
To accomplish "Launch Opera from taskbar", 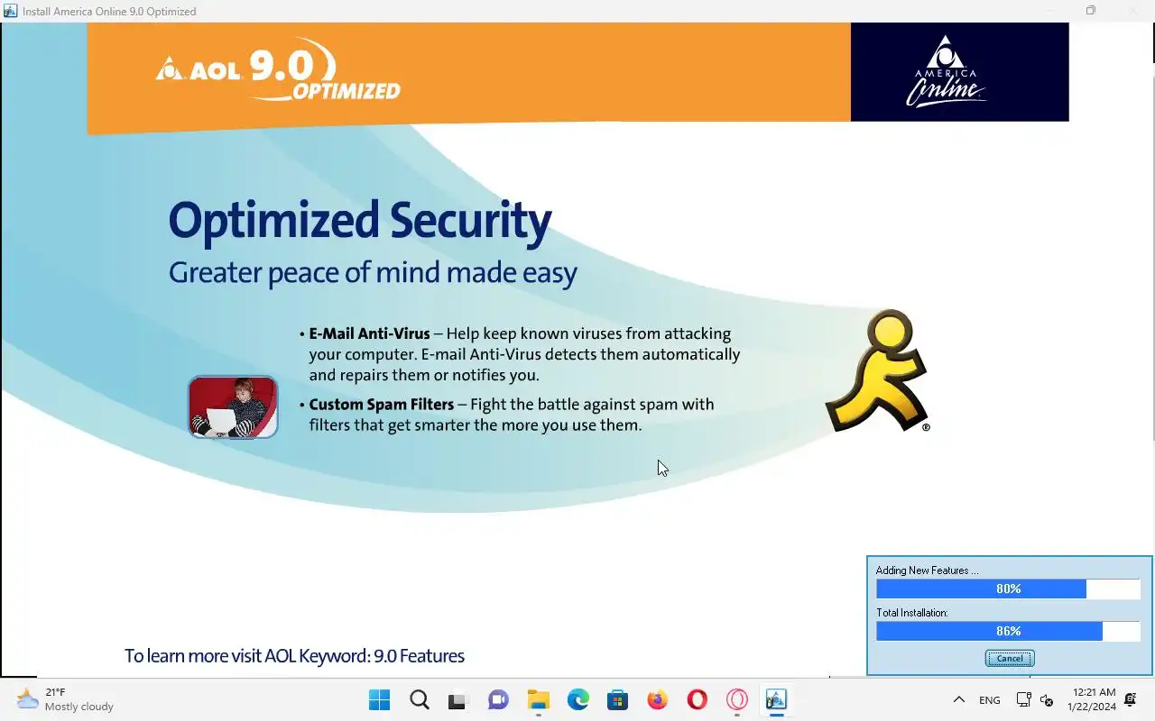I will 697,699.
